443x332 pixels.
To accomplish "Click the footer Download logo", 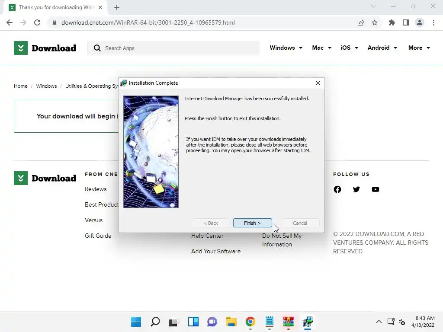I will point(45,178).
